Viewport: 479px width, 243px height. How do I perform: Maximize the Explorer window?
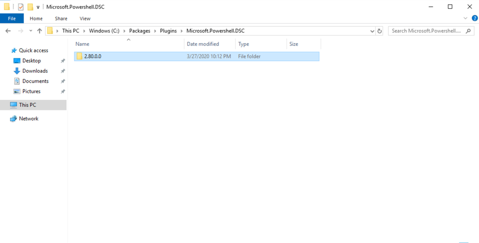coord(450,7)
